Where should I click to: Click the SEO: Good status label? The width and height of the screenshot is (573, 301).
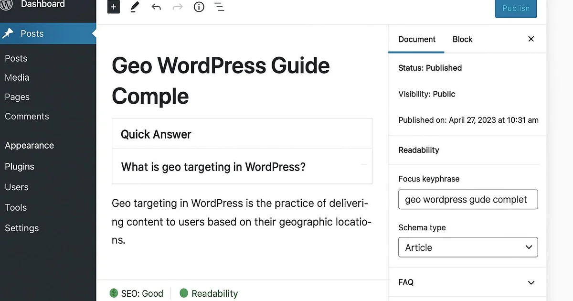click(x=142, y=293)
